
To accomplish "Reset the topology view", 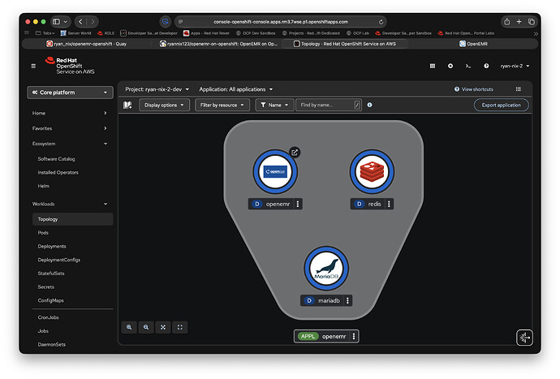I will tap(180, 327).
